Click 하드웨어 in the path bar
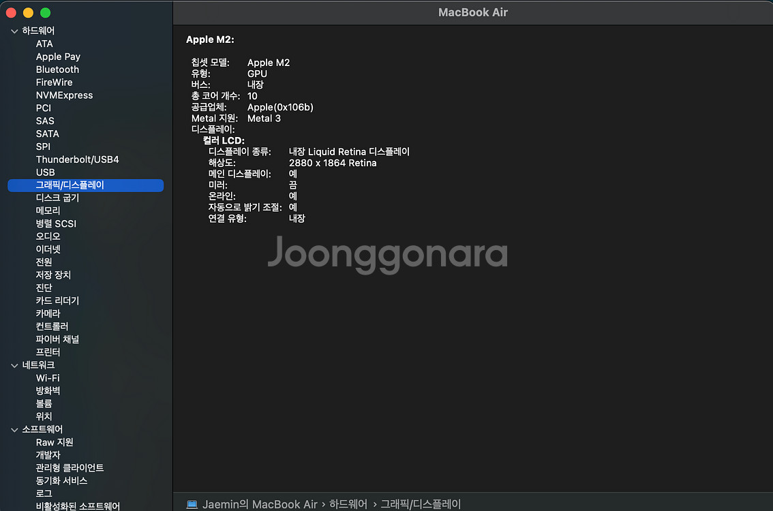The width and height of the screenshot is (773, 511). pyautogui.click(x=348, y=504)
